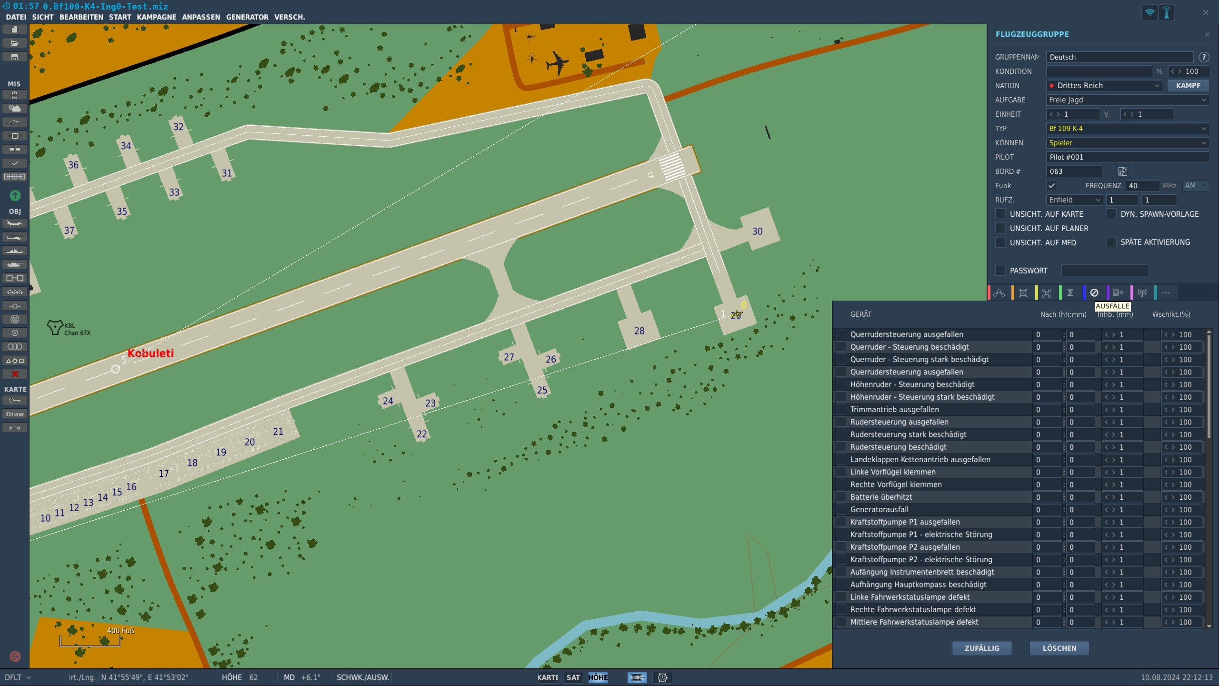The width and height of the screenshot is (1219, 686).
Task: Select the distance ruler tool
Action: pyautogui.click(x=14, y=428)
